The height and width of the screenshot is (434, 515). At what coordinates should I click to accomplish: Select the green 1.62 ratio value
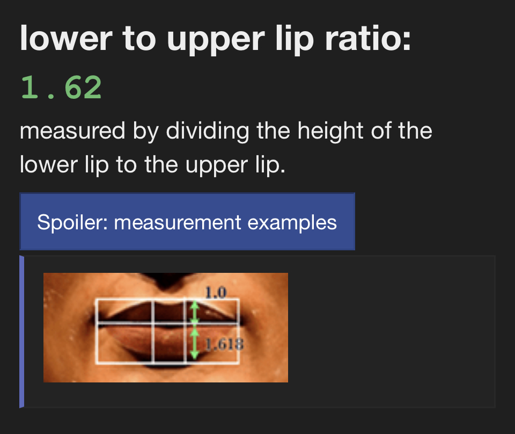tap(61, 88)
